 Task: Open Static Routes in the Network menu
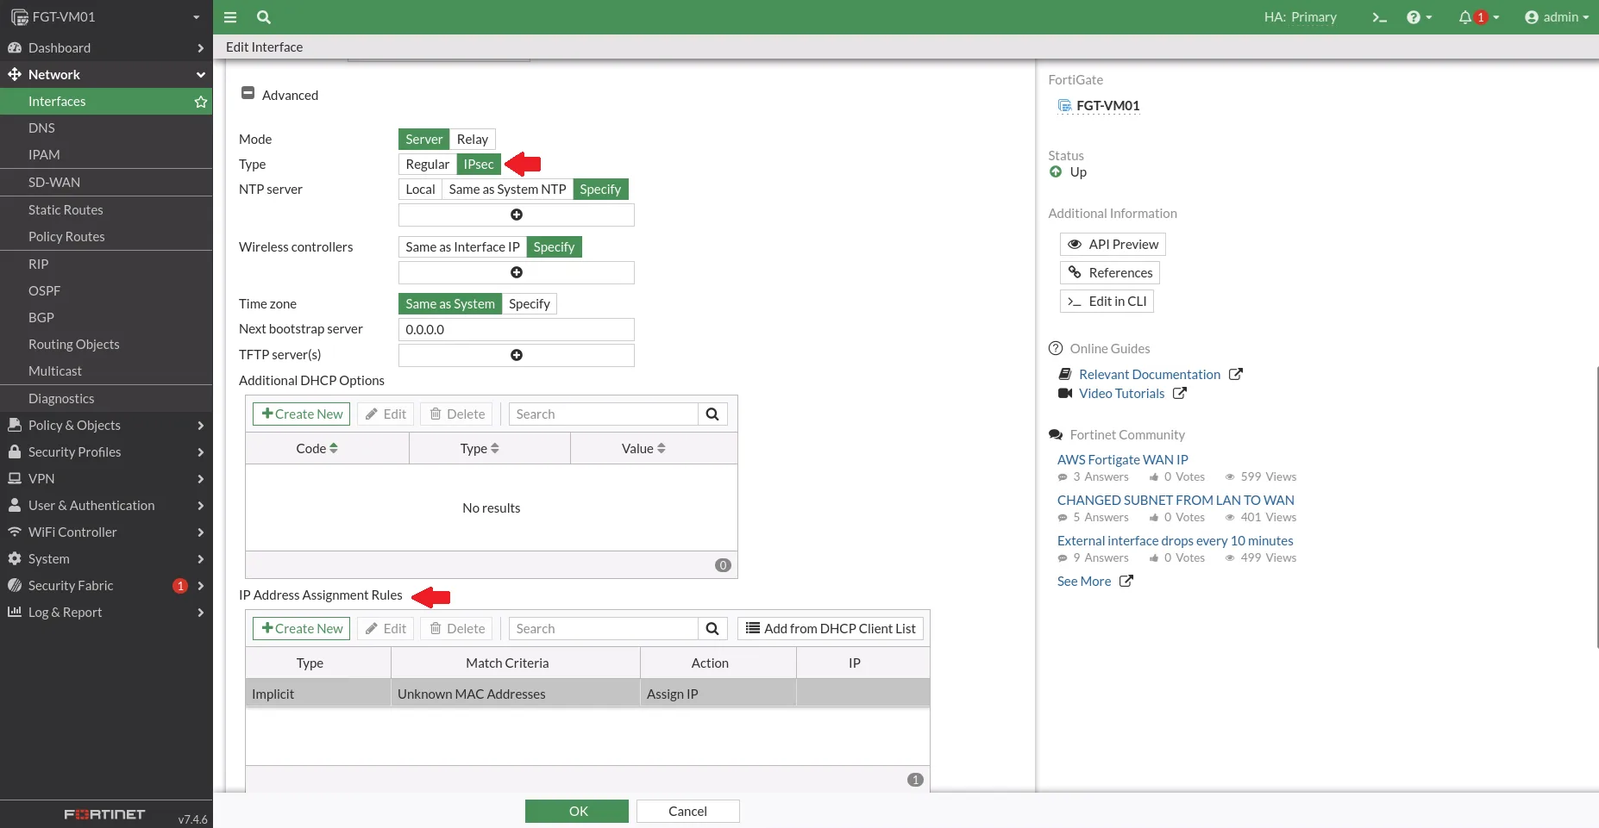click(66, 210)
